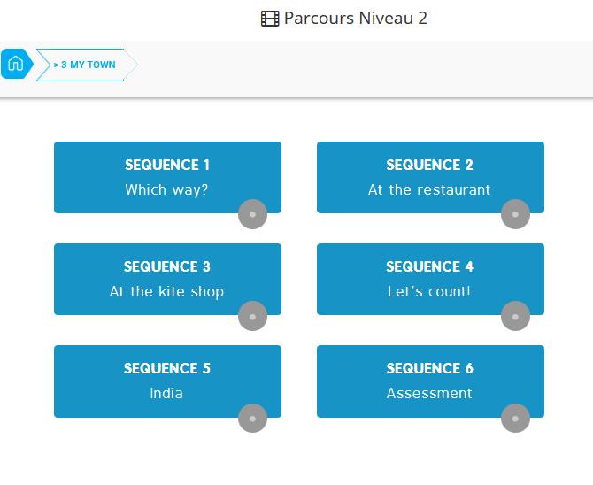This screenshot has height=485, width=593.
Task: Select the gray circle indicator on Sequence 6
Action: [515, 418]
